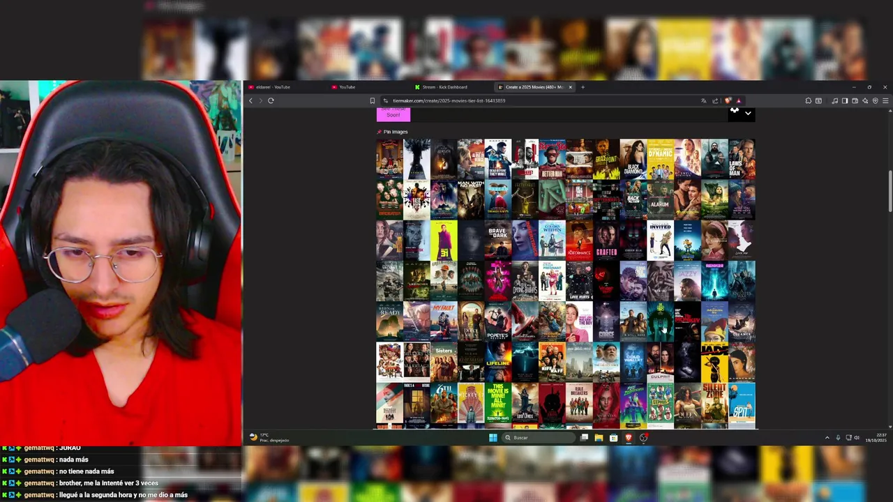The image size is (893, 502).
Task: Switch to the second YouTube tab
Action: pos(368,87)
